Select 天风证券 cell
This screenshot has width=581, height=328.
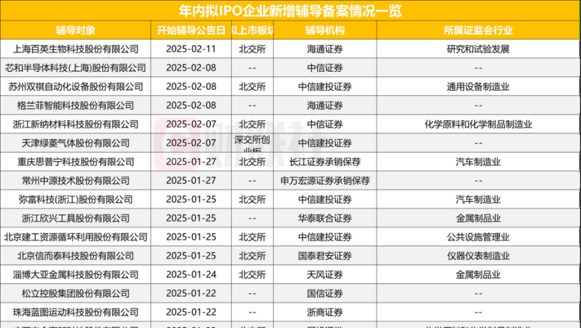point(325,275)
